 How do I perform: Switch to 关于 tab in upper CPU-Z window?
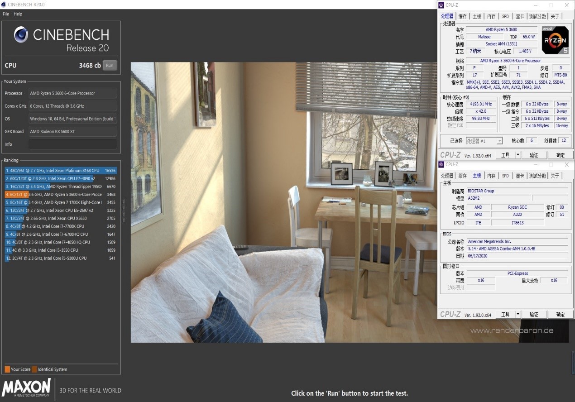pos(555,16)
